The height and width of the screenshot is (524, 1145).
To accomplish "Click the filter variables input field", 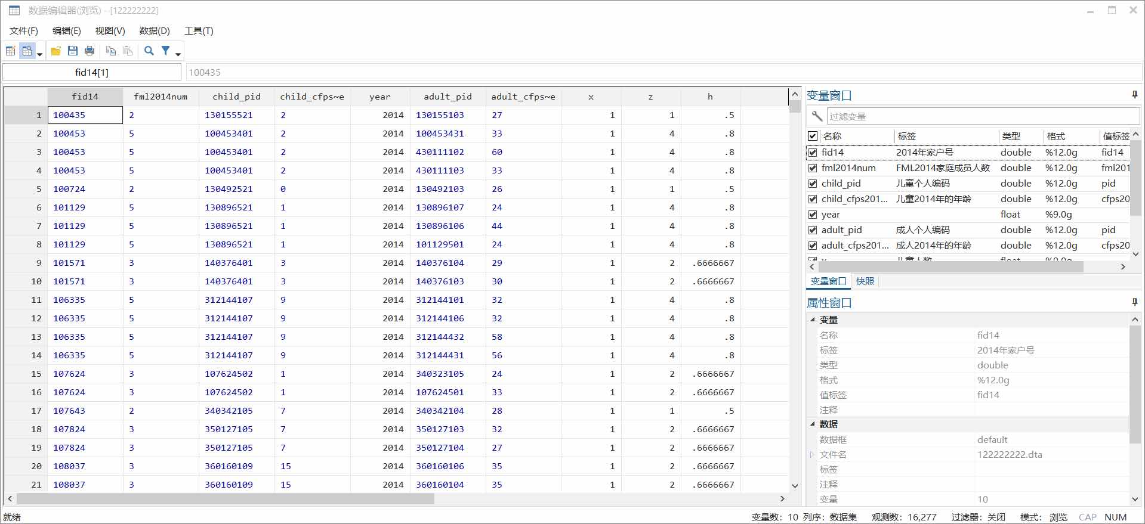I will 983,116.
